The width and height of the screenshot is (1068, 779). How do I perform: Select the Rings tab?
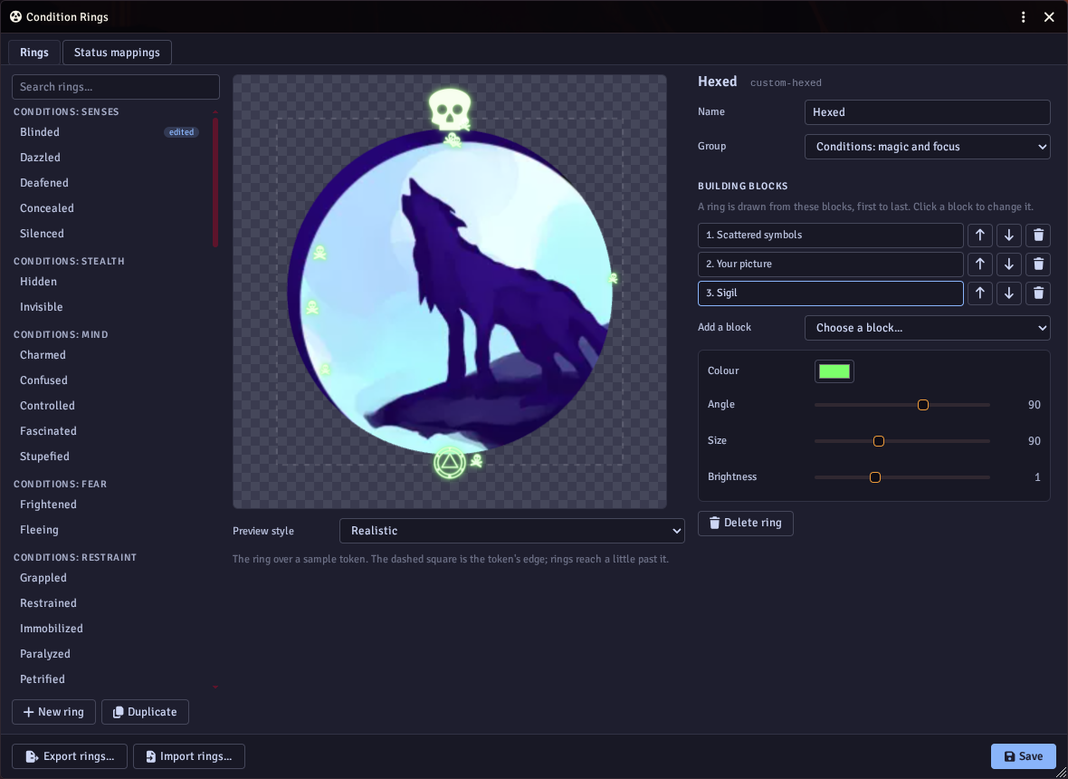pyautogui.click(x=34, y=53)
